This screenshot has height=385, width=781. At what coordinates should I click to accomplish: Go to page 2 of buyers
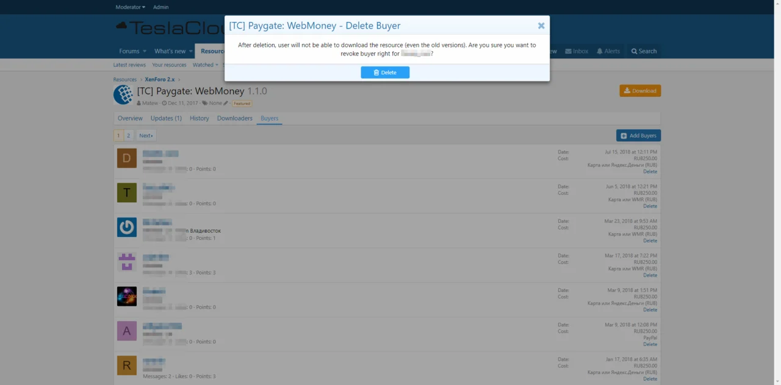[x=129, y=135]
